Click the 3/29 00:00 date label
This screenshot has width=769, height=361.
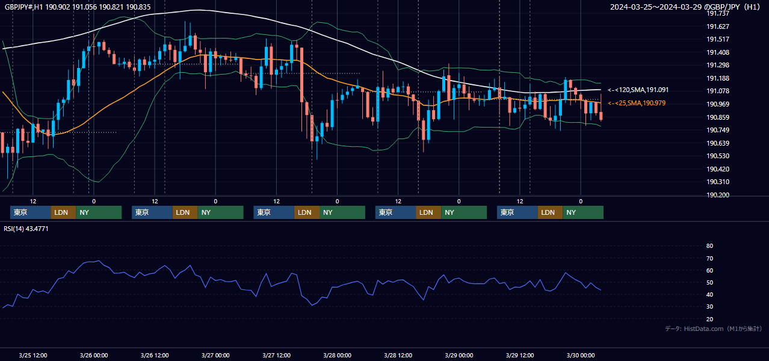point(459,355)
